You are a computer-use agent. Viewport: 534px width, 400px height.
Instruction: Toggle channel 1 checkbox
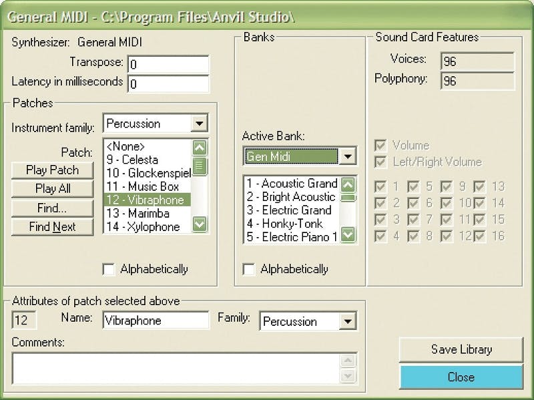(x=380, y=186)
